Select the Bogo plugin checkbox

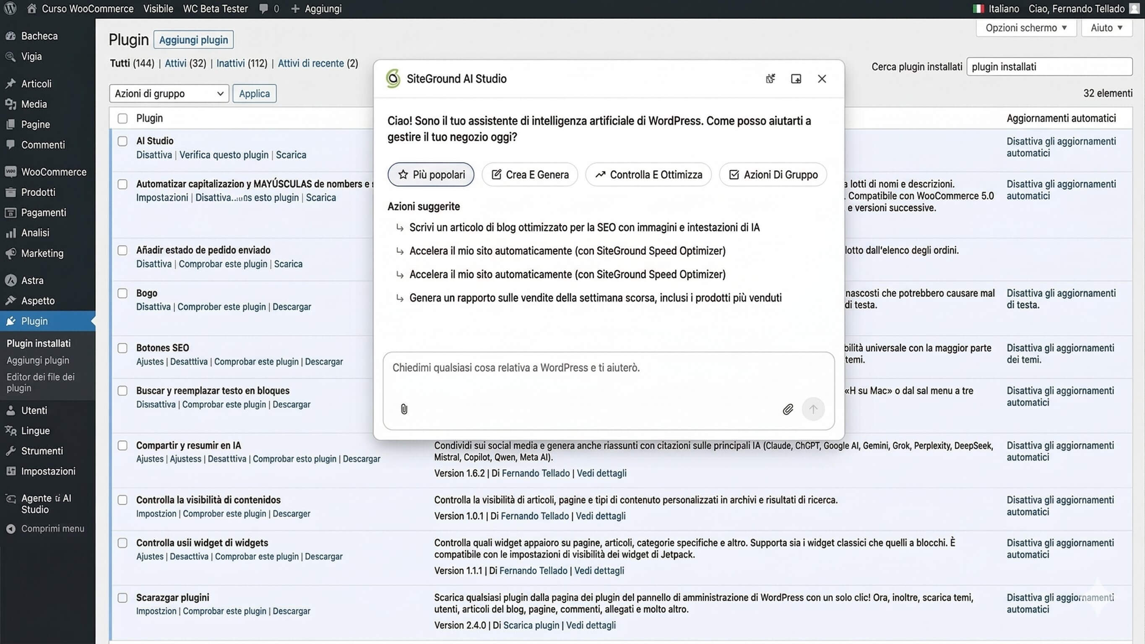(x=122, y=293)
